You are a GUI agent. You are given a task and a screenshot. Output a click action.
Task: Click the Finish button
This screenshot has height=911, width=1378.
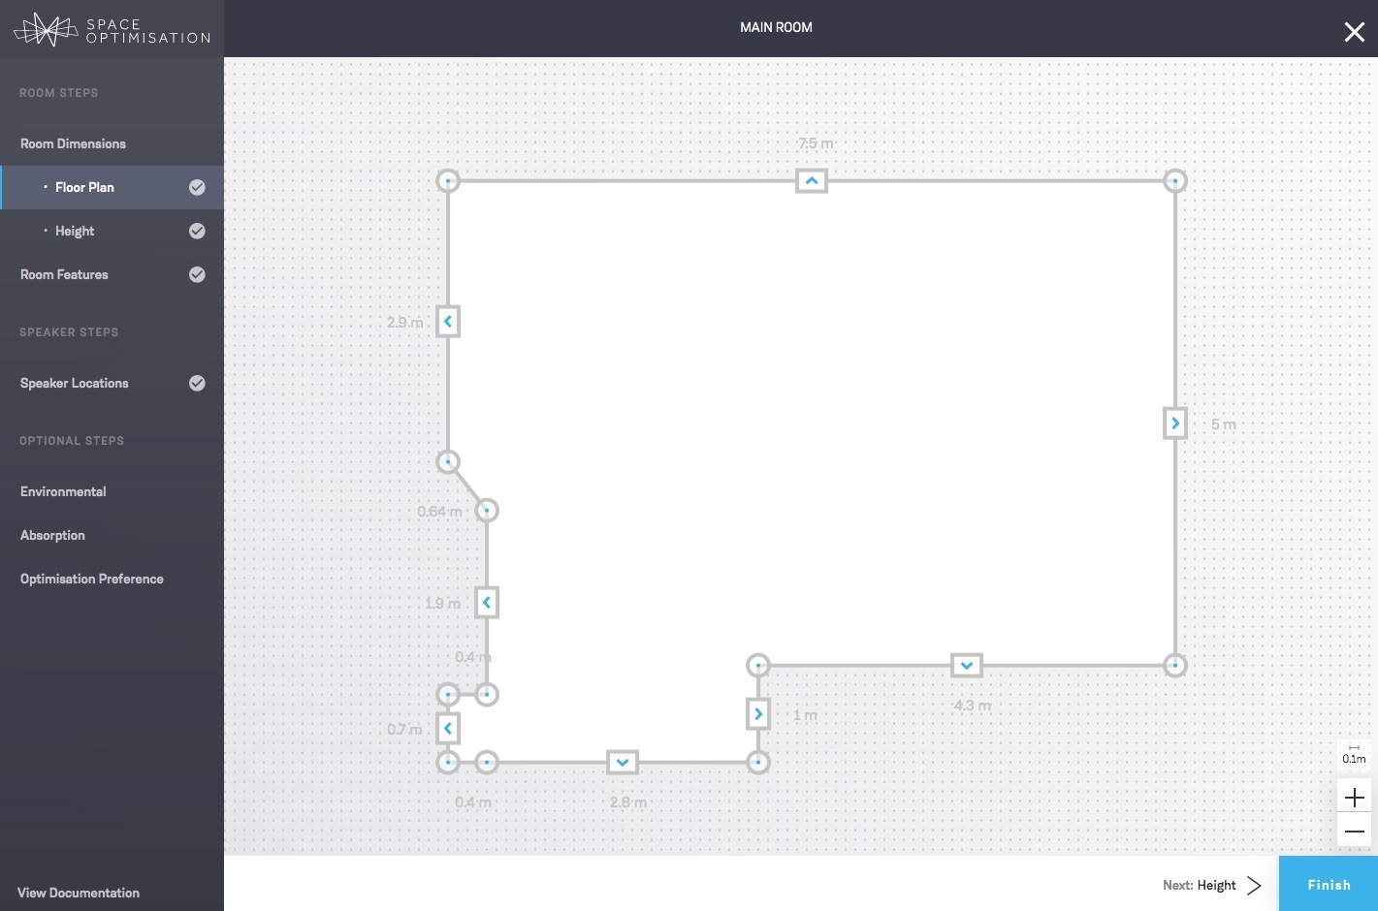click(1329, 884)
